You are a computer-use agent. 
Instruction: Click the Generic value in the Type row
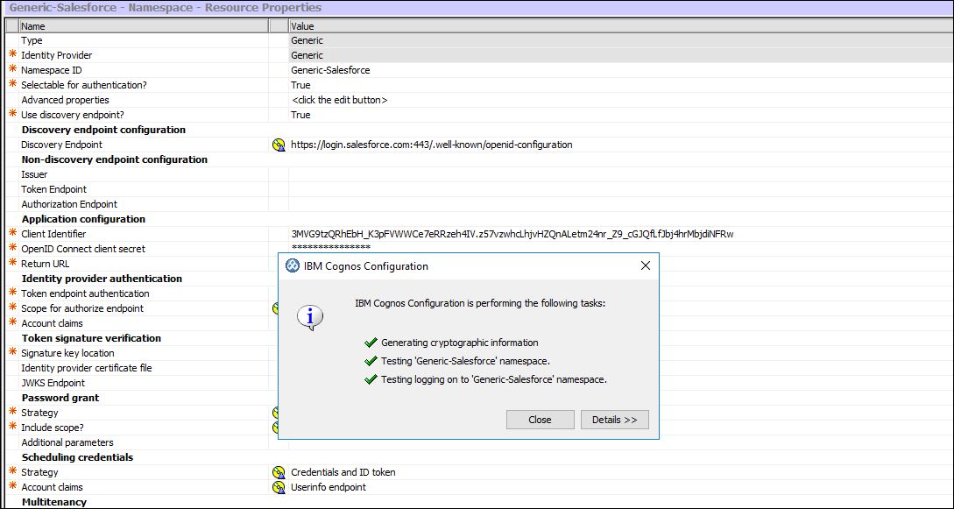pyautogui.click(x=307, y=41)
